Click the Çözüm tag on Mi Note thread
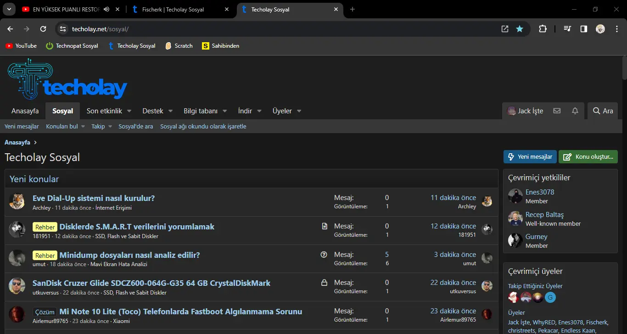The width and height of the screenshot is (627, 334). pos(45,312)
